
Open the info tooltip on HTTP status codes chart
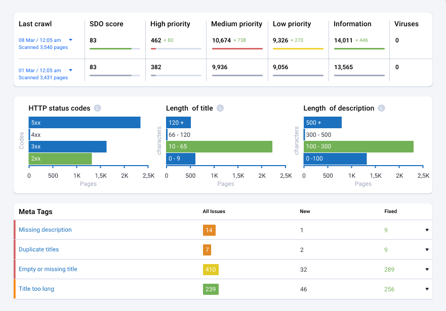(97, 108)
